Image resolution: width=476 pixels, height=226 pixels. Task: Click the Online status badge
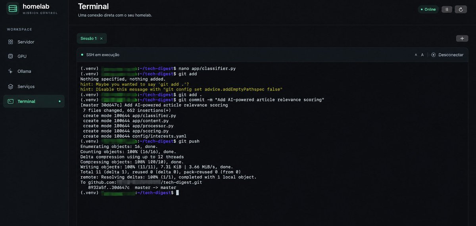428,9
